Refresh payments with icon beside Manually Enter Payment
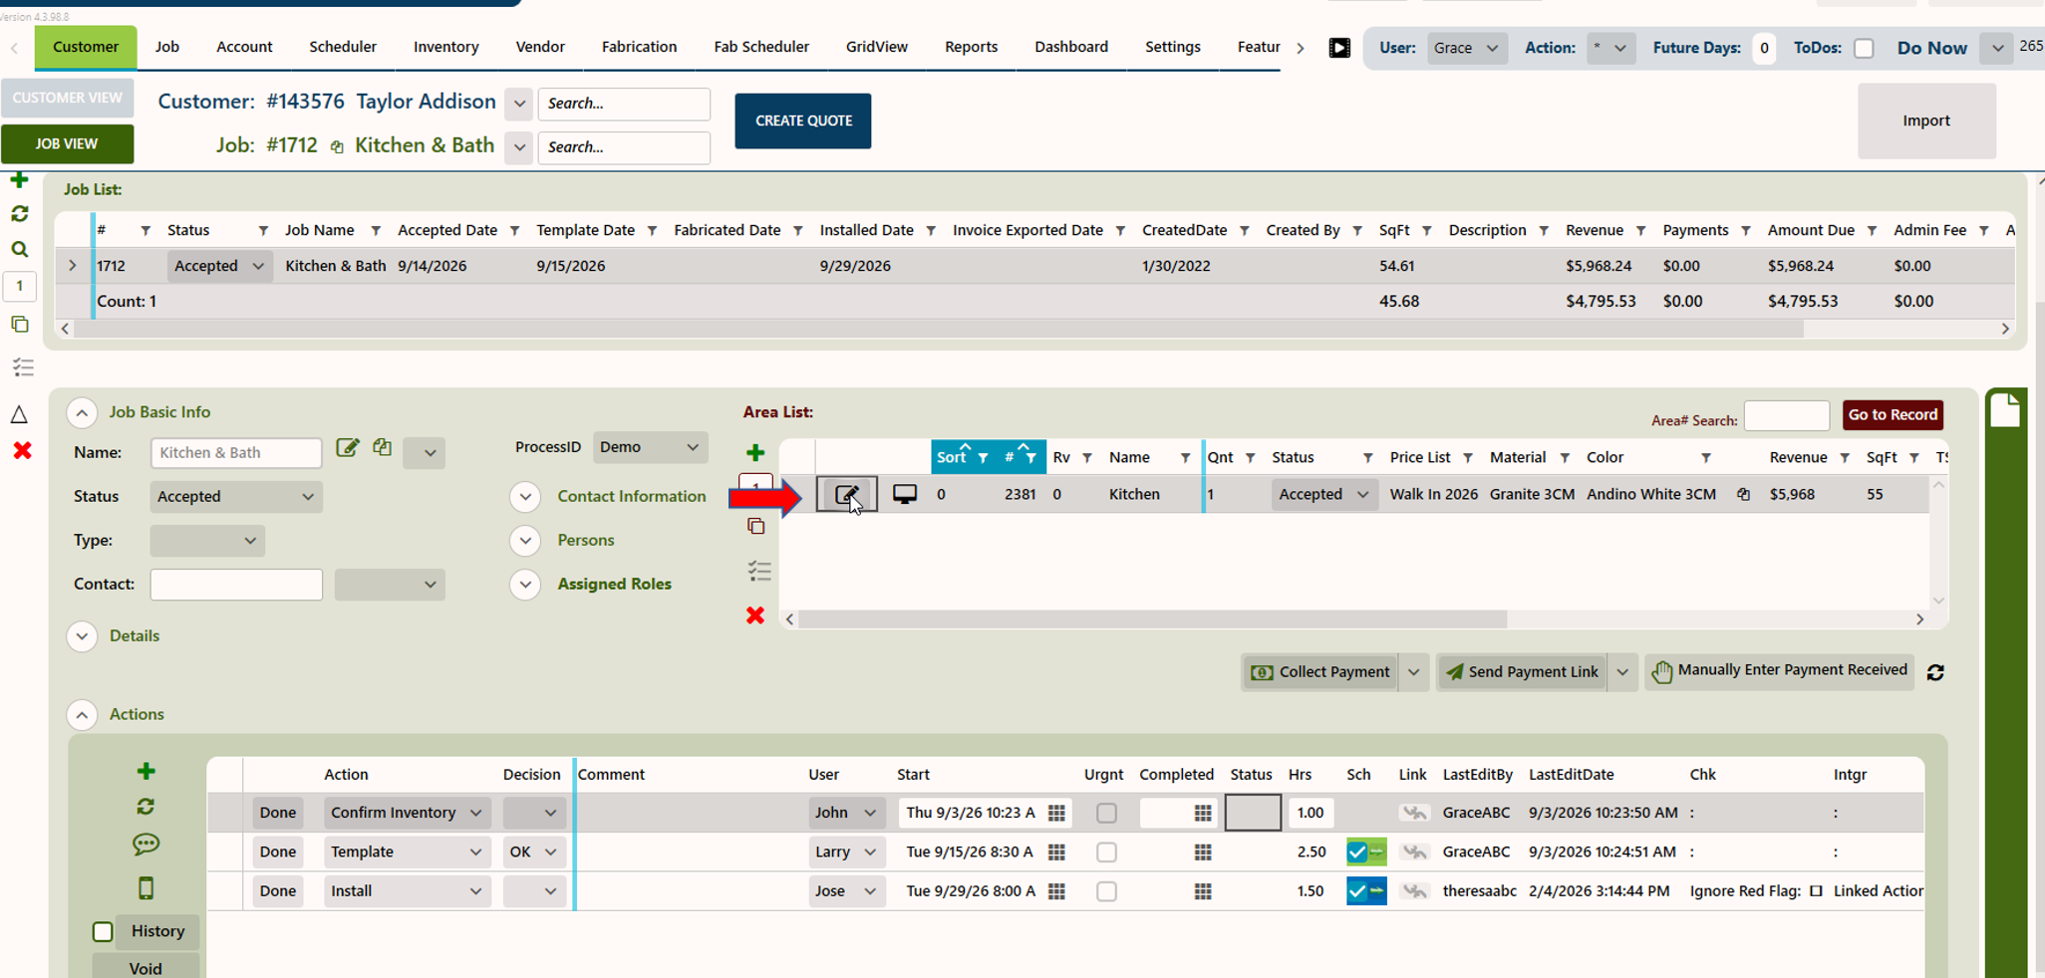 click(1935, 672)
